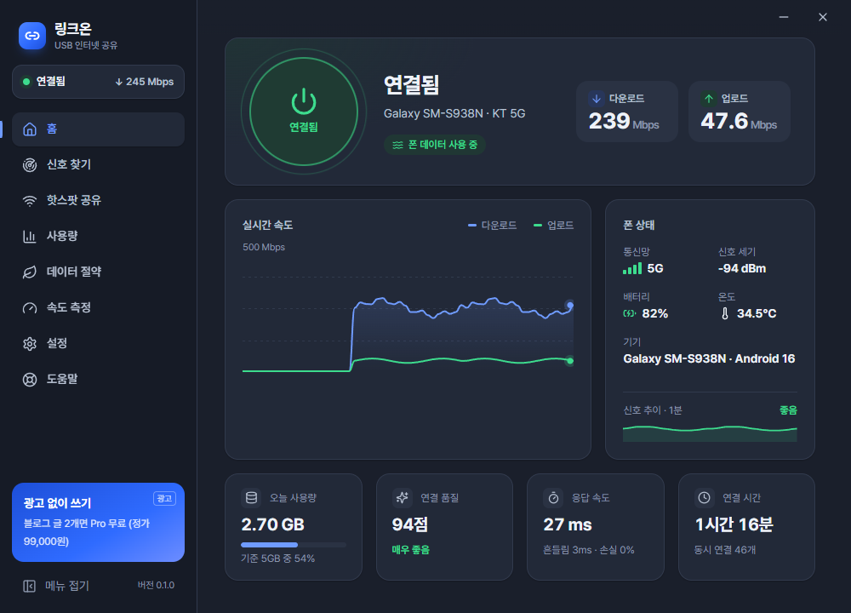The width and height of the screenshot is (851, 613).
Task: Switch to the 사용량 page
Action: click(98, 236)
